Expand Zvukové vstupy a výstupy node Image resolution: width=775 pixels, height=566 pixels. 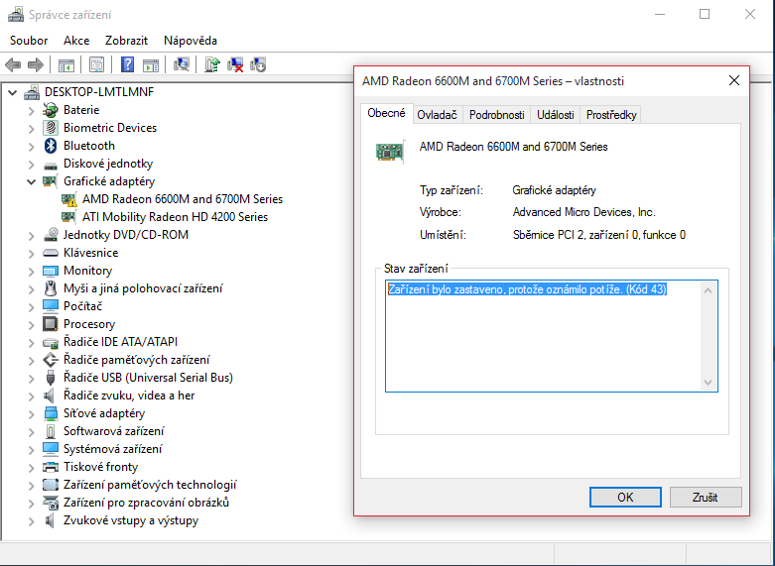point(31,521)
